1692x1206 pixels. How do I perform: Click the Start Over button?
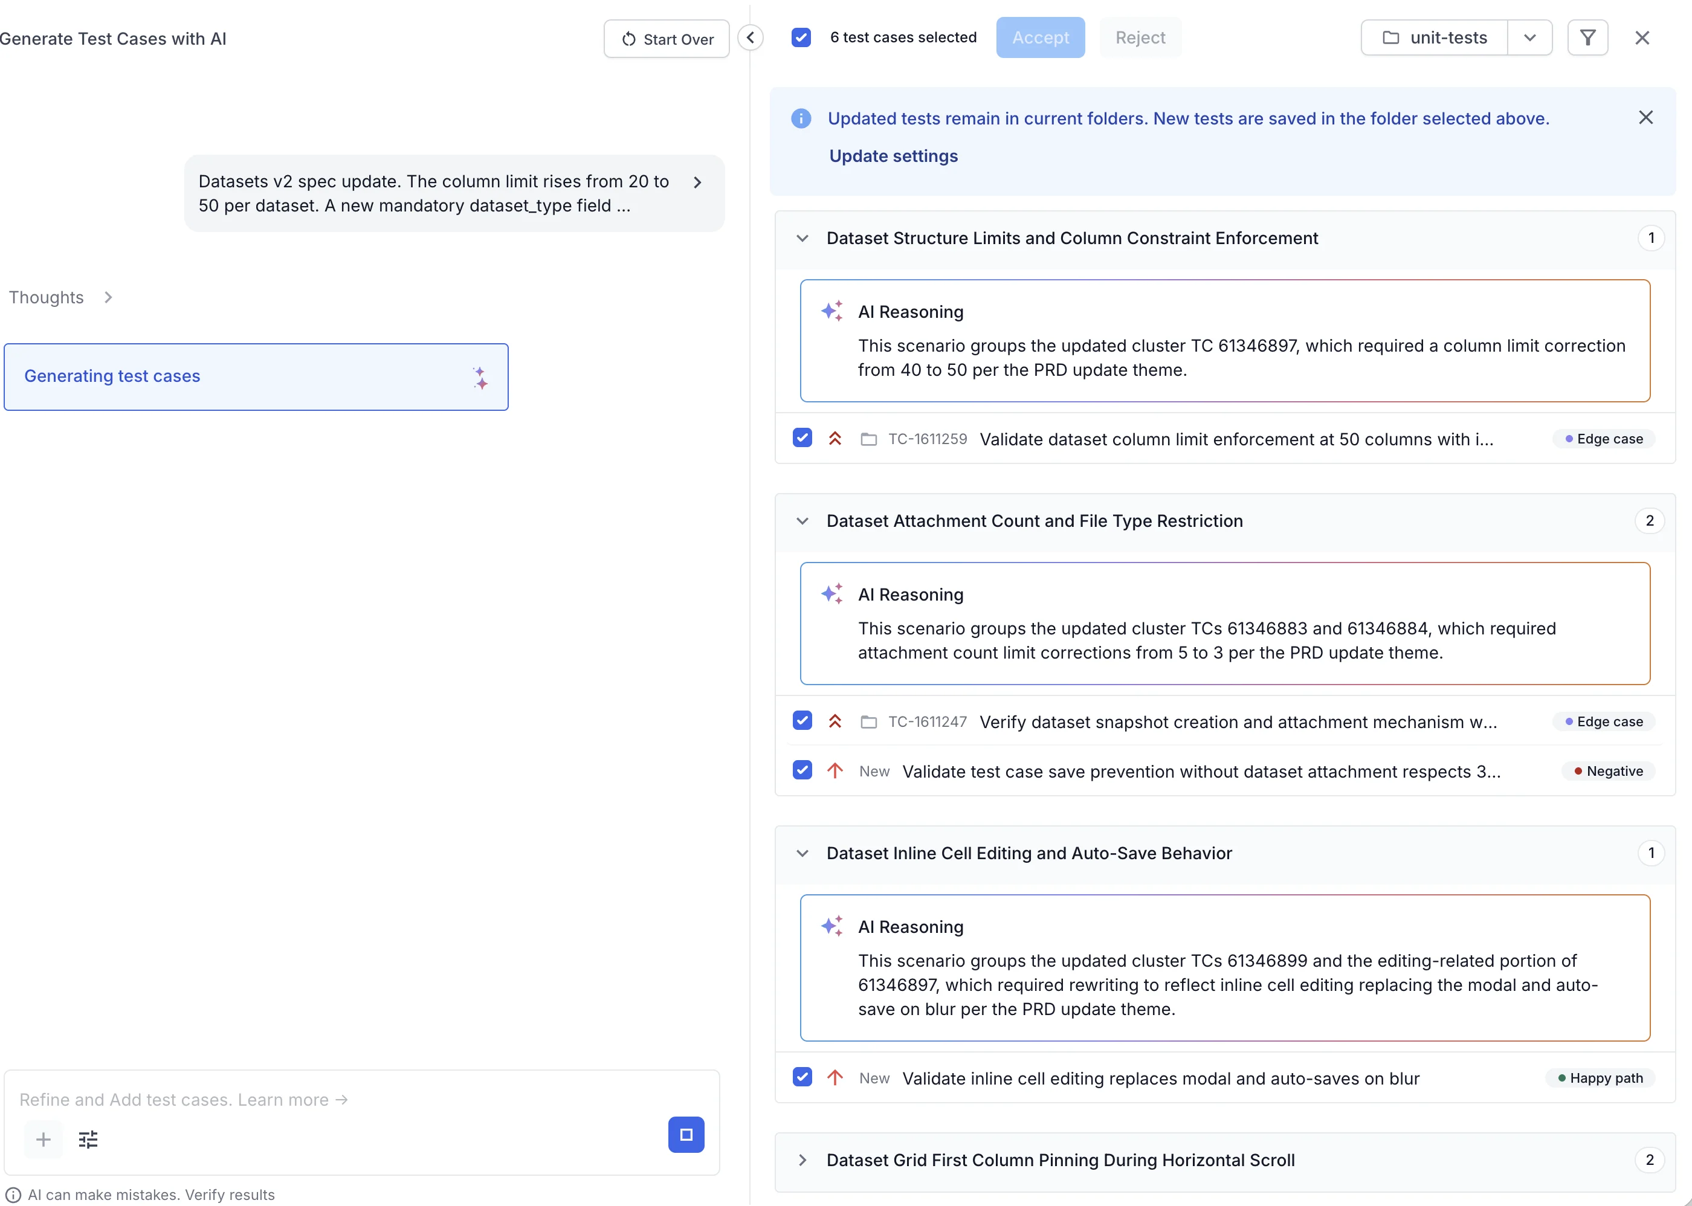(x=667, y=39)
